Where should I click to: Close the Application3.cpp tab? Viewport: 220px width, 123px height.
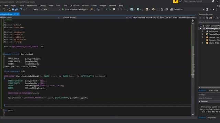[18, 14]
